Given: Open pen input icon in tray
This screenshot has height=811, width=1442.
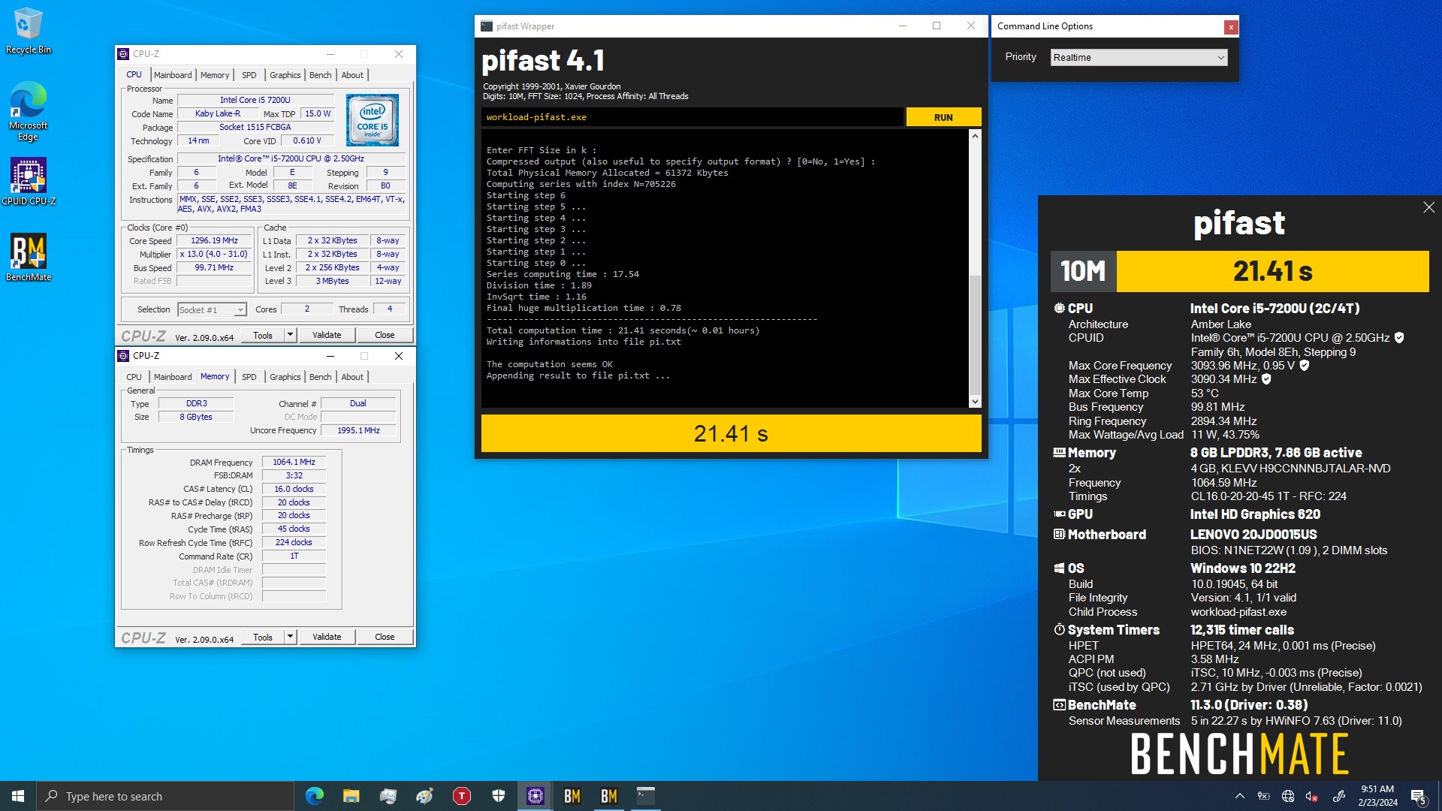Looking at the screenshot, I should pyautogui.click(x=1338, y=796).
